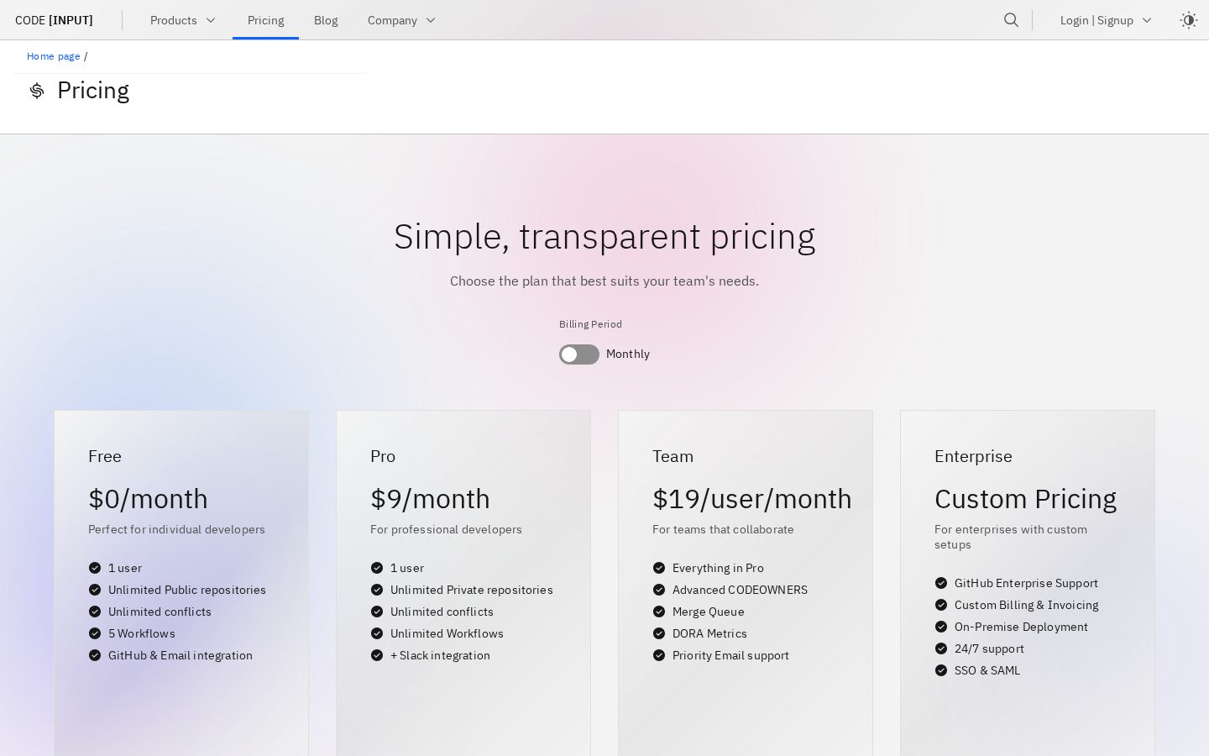Click checkmark icon beside GitHub Enterprise Support
The height and width of the screenshot is (756, 1209).
pos(941,583)
